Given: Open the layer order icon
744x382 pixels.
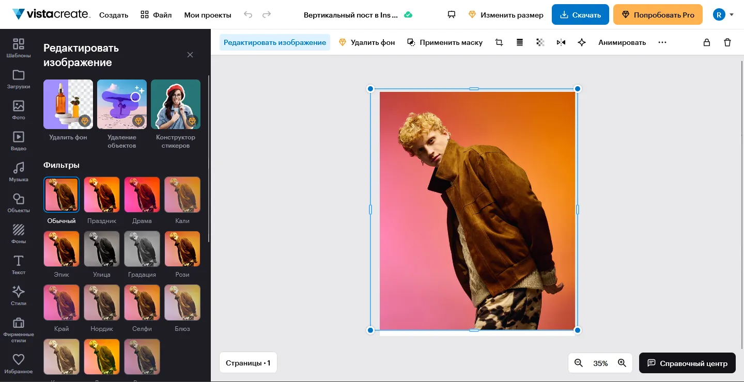Looking at the screenshot, I should (x=520, y=42).
